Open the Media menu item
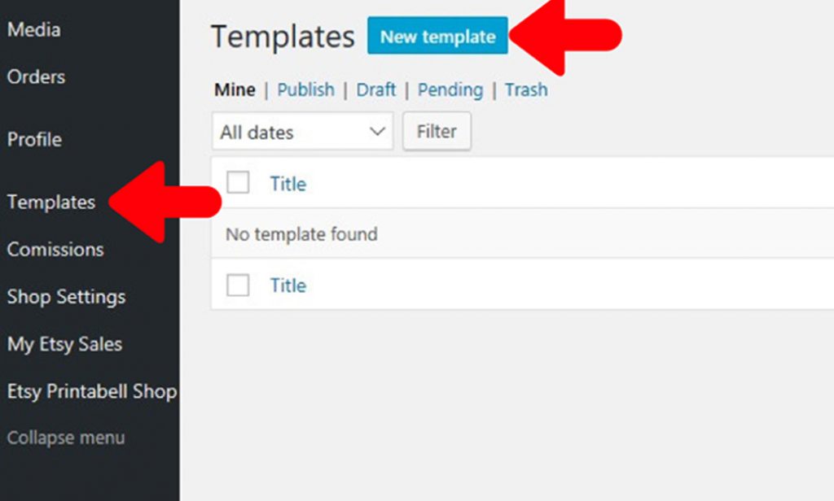834x501 pixels. [x=34, y=30]
